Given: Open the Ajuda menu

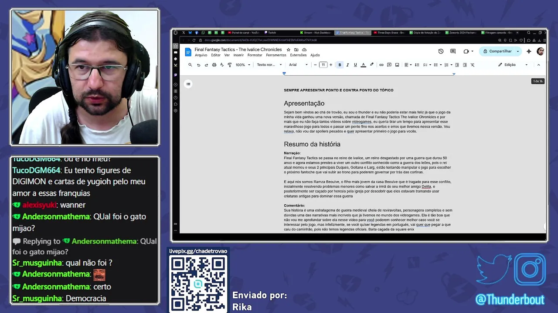Looking at the screenshot, I should (315, 55).
